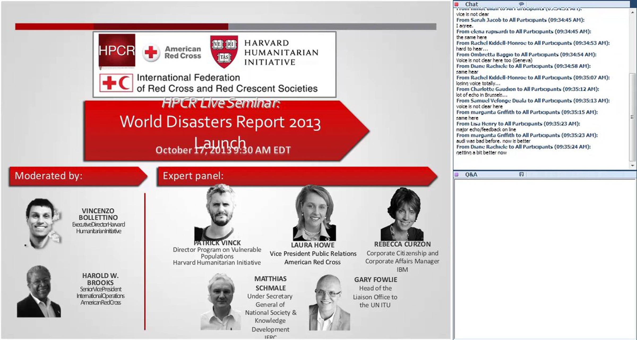Click the chat panel scrollbar thumb
637x340 pixels.
pos(632,117)
